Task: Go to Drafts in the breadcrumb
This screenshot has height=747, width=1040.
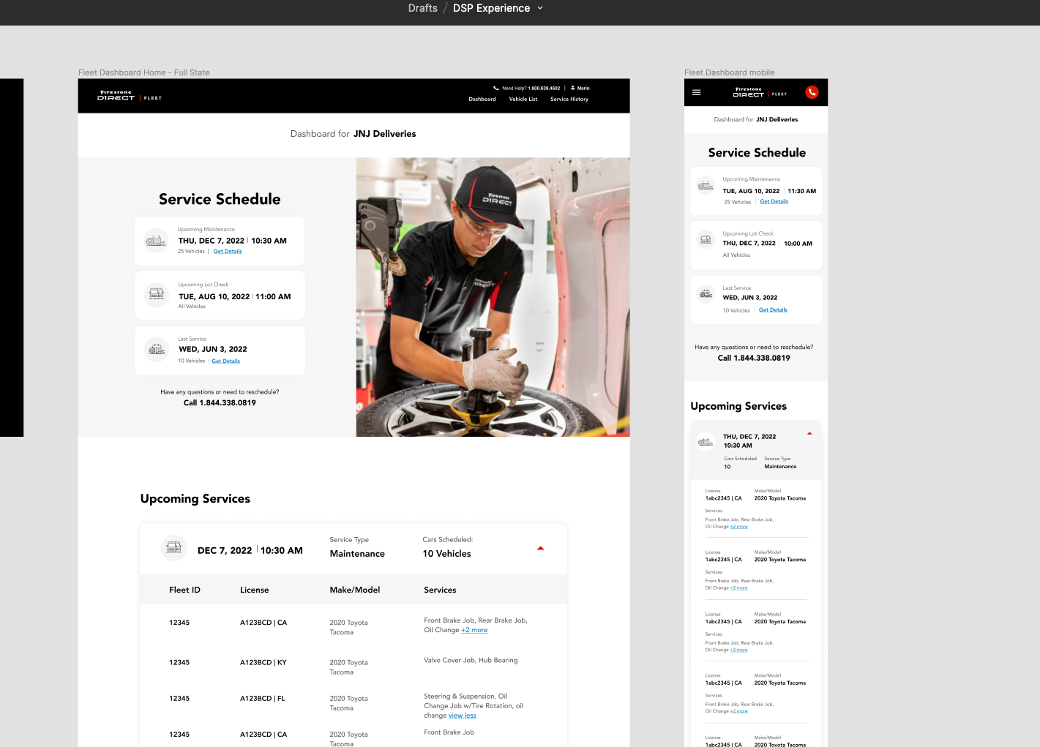Action: 423,8
